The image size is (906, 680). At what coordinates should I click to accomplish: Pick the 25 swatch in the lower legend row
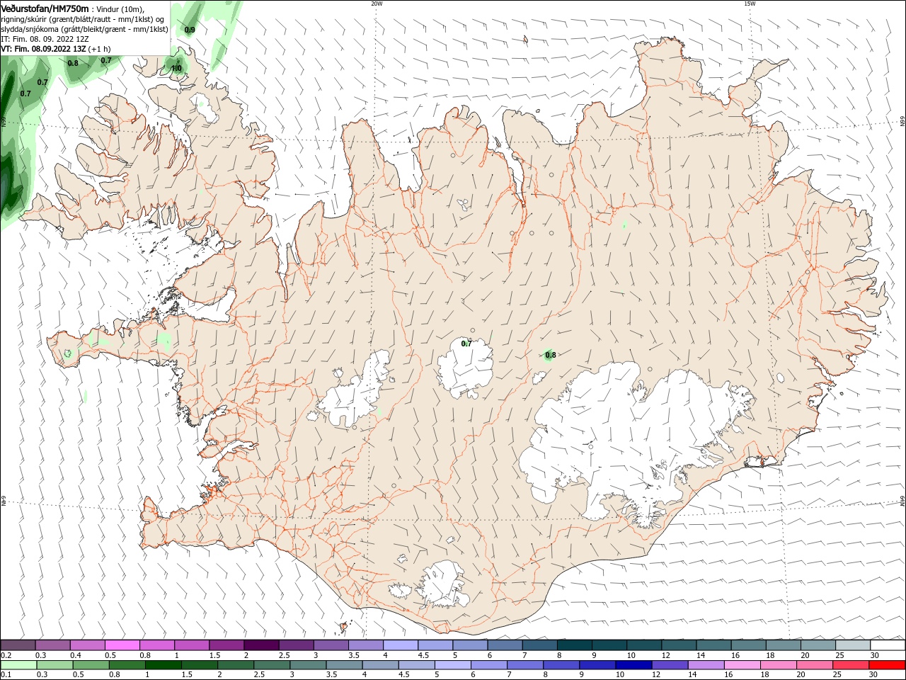850,665
